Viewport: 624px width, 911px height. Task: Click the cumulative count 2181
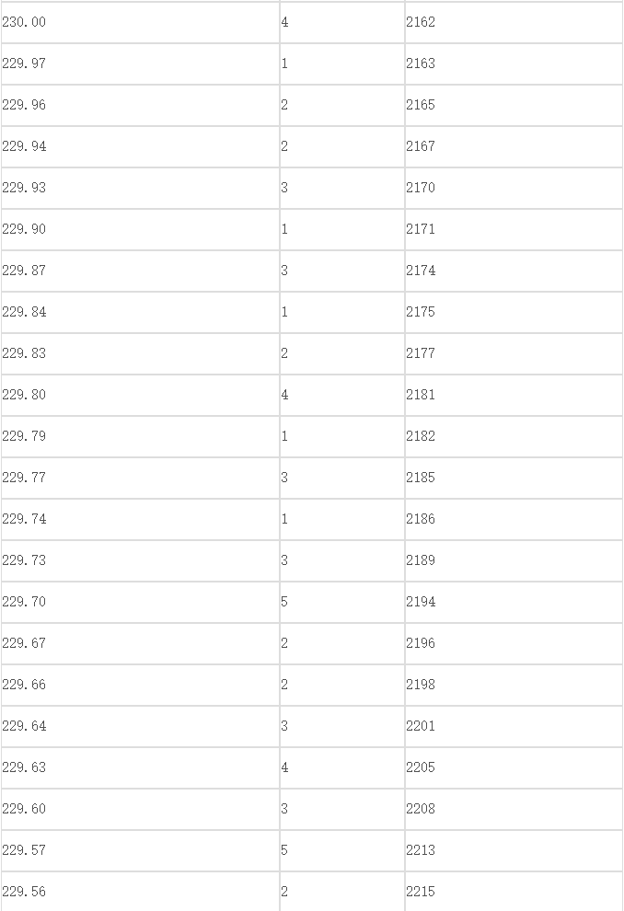click(x=514, y=395)
